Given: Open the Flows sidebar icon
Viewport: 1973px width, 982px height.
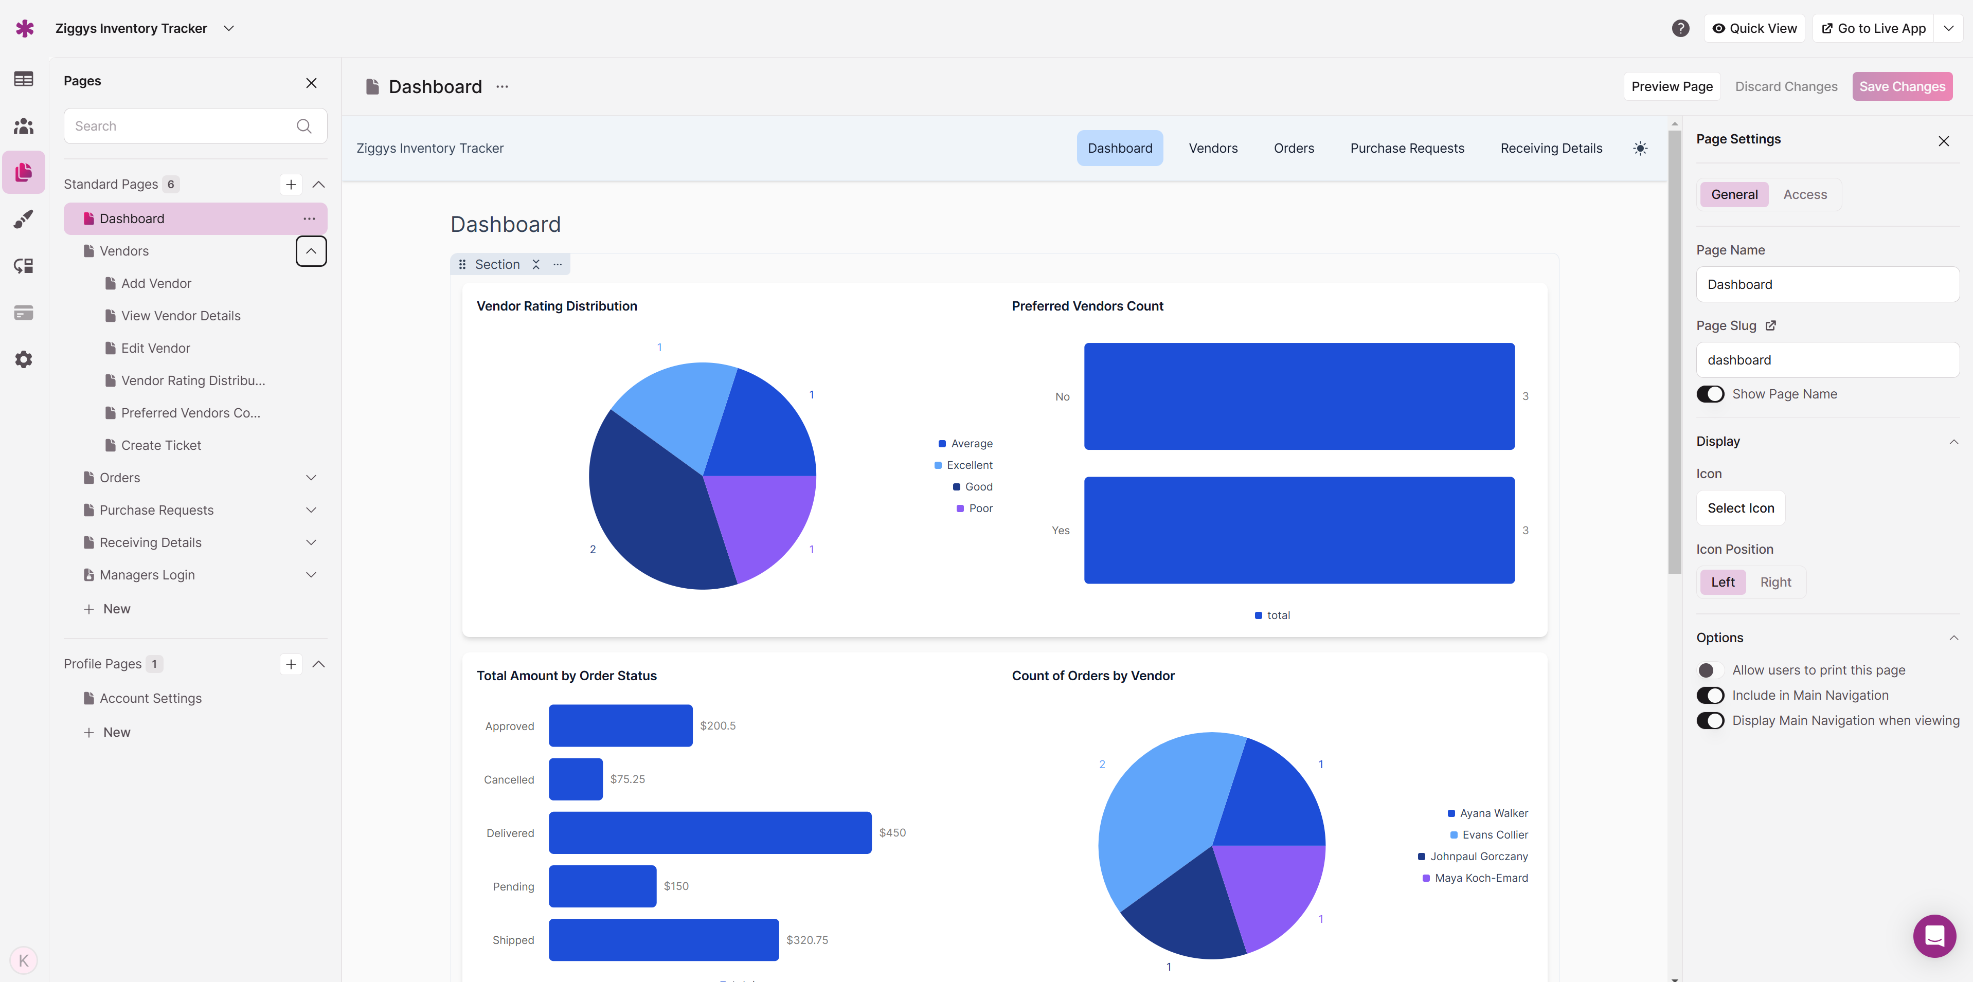Looking at the screenshot, I should point(24,266).
